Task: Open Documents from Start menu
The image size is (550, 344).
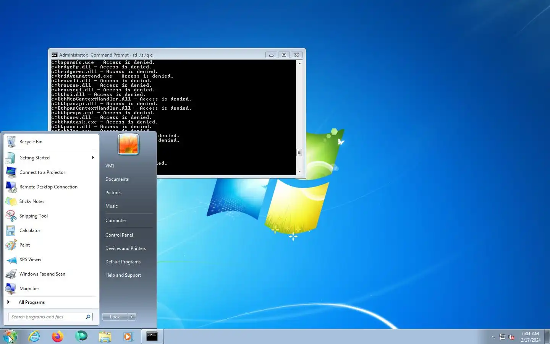Action: point(117,179)
